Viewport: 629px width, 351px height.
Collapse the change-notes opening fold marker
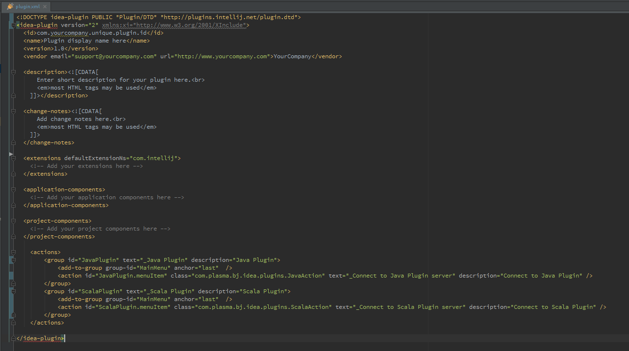tap(13, 111)
